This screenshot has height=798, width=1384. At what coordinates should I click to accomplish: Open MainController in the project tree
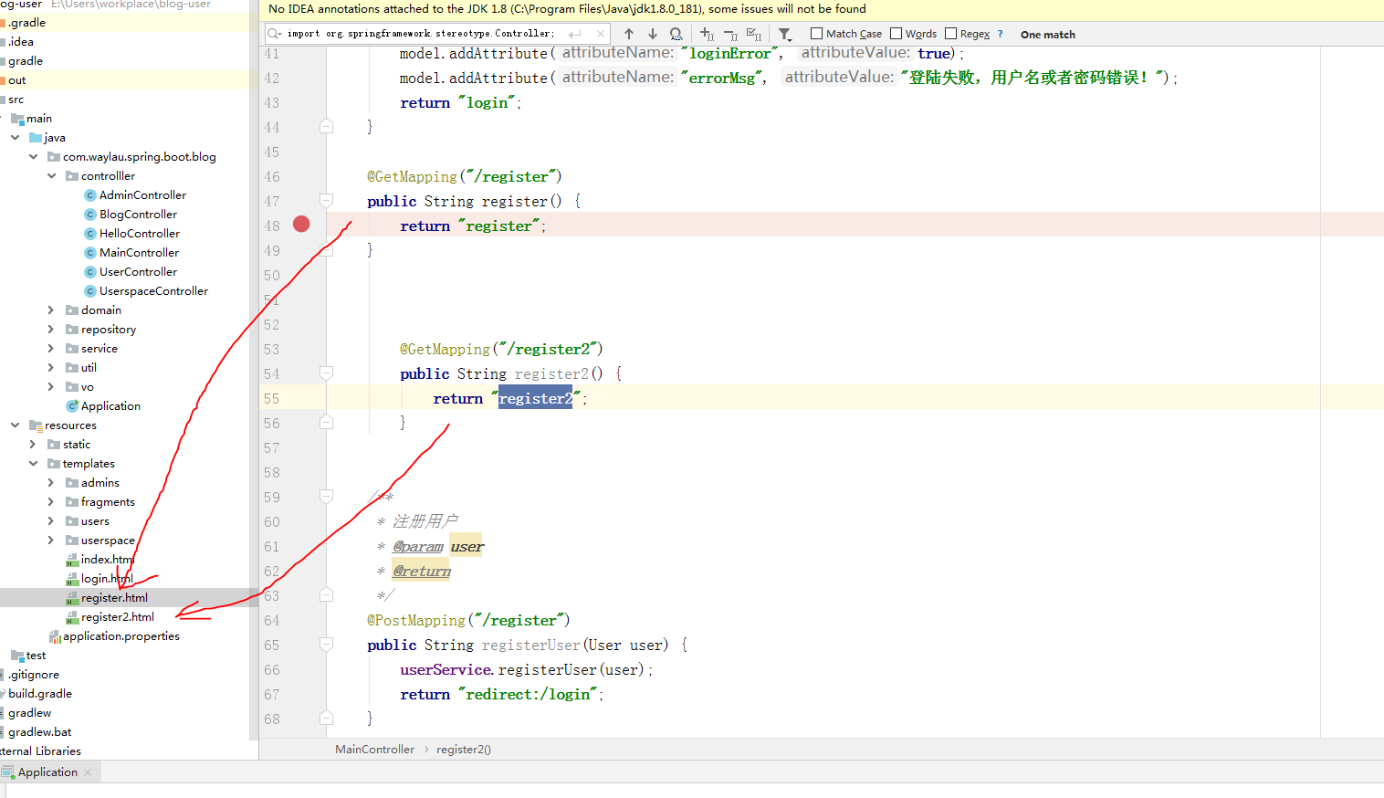point(139,253)
